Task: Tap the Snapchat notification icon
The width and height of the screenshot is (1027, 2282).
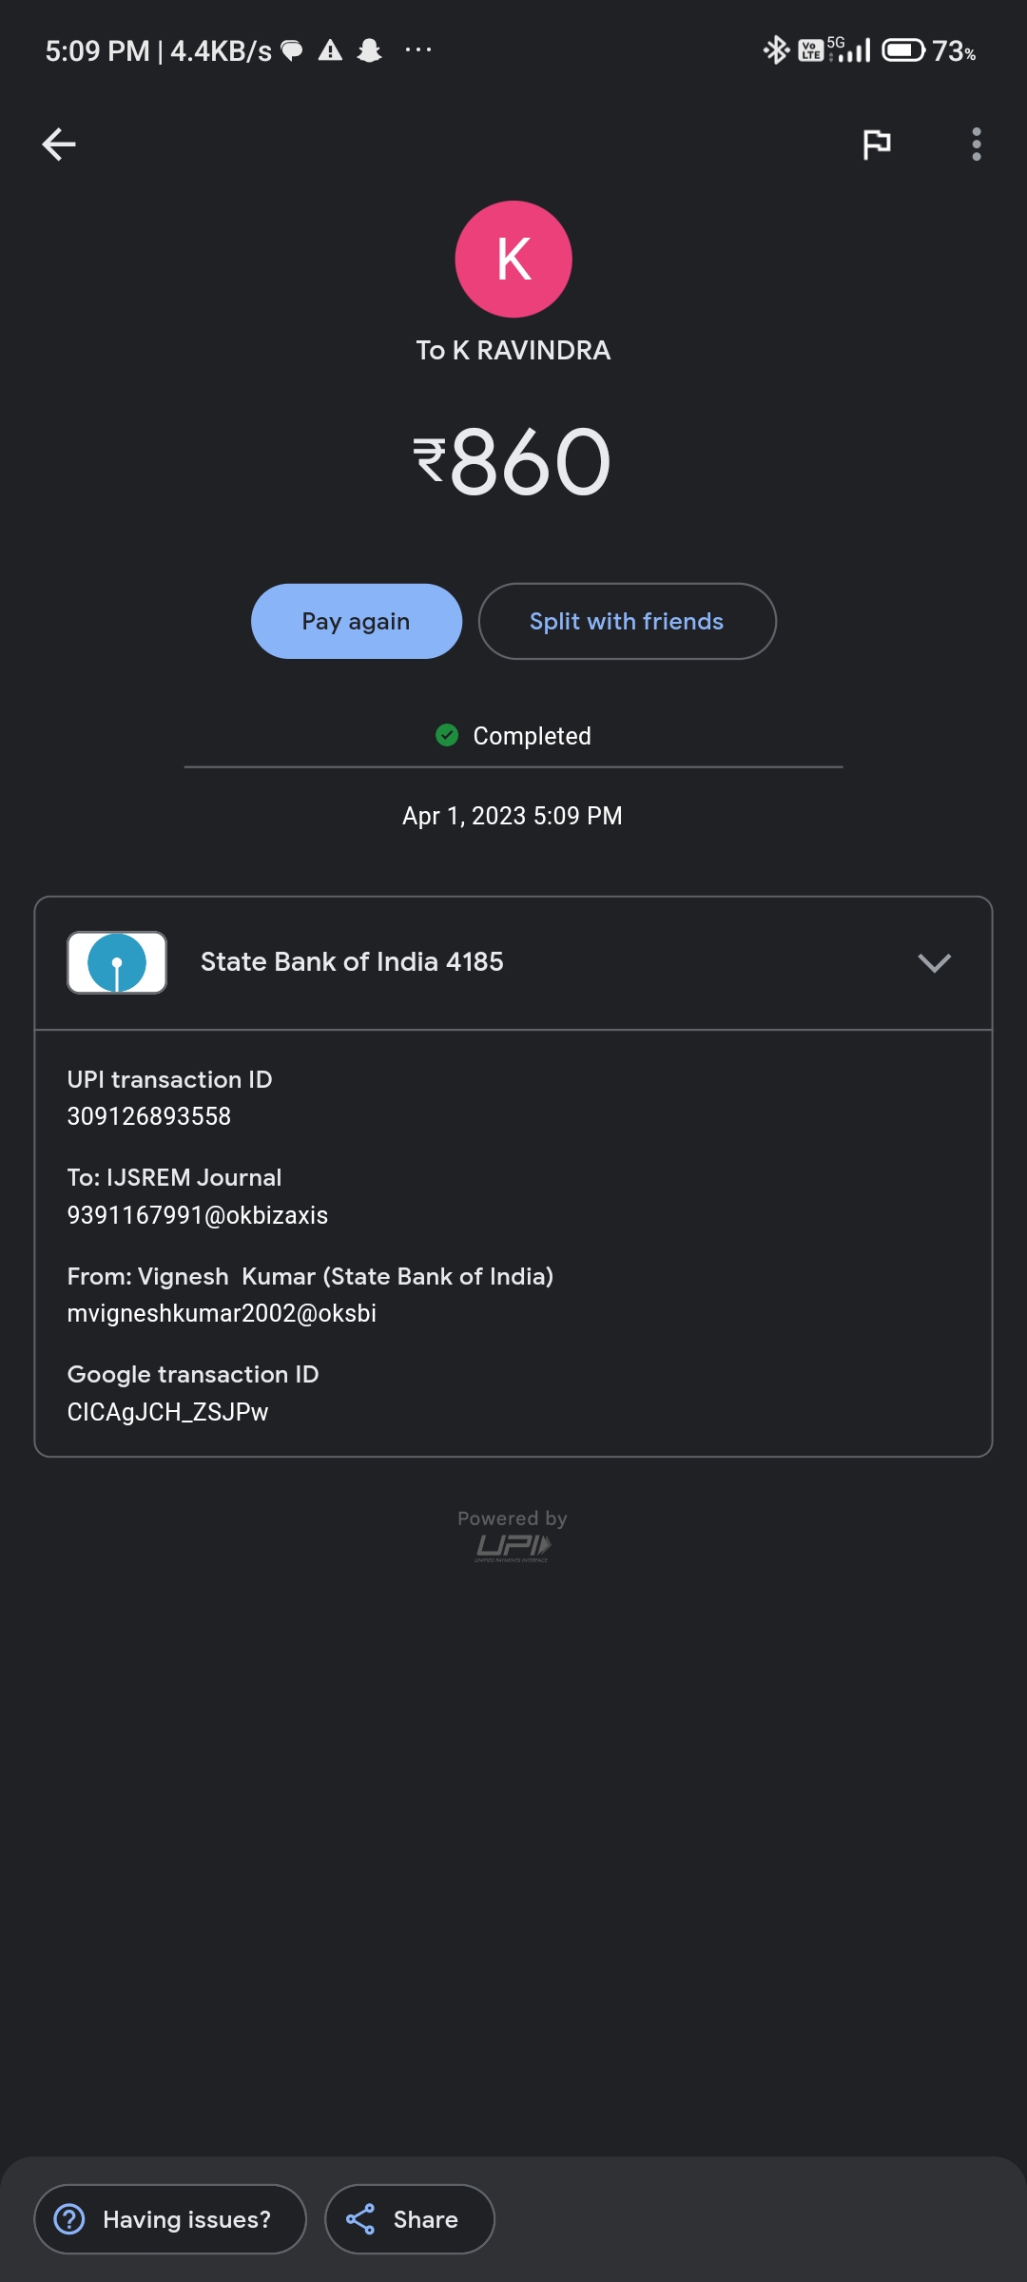Action: 369,50
